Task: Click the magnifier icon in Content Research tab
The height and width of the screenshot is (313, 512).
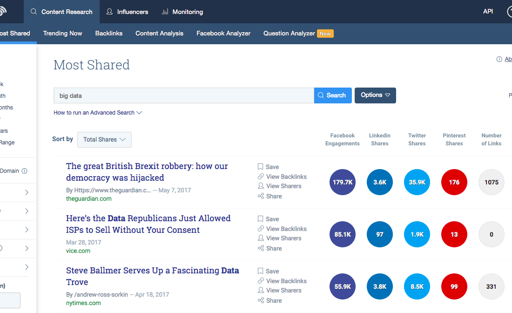Action: click(x=34, y=12)
